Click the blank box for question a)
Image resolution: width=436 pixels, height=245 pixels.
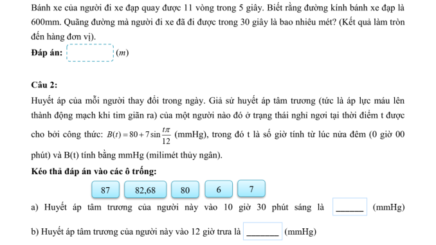(350, 206)
